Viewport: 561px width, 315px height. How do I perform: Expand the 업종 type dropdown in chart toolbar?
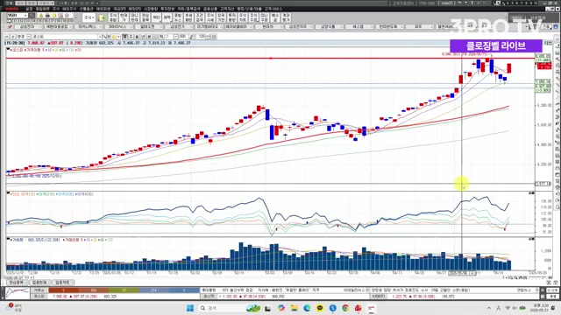[29, 37]
